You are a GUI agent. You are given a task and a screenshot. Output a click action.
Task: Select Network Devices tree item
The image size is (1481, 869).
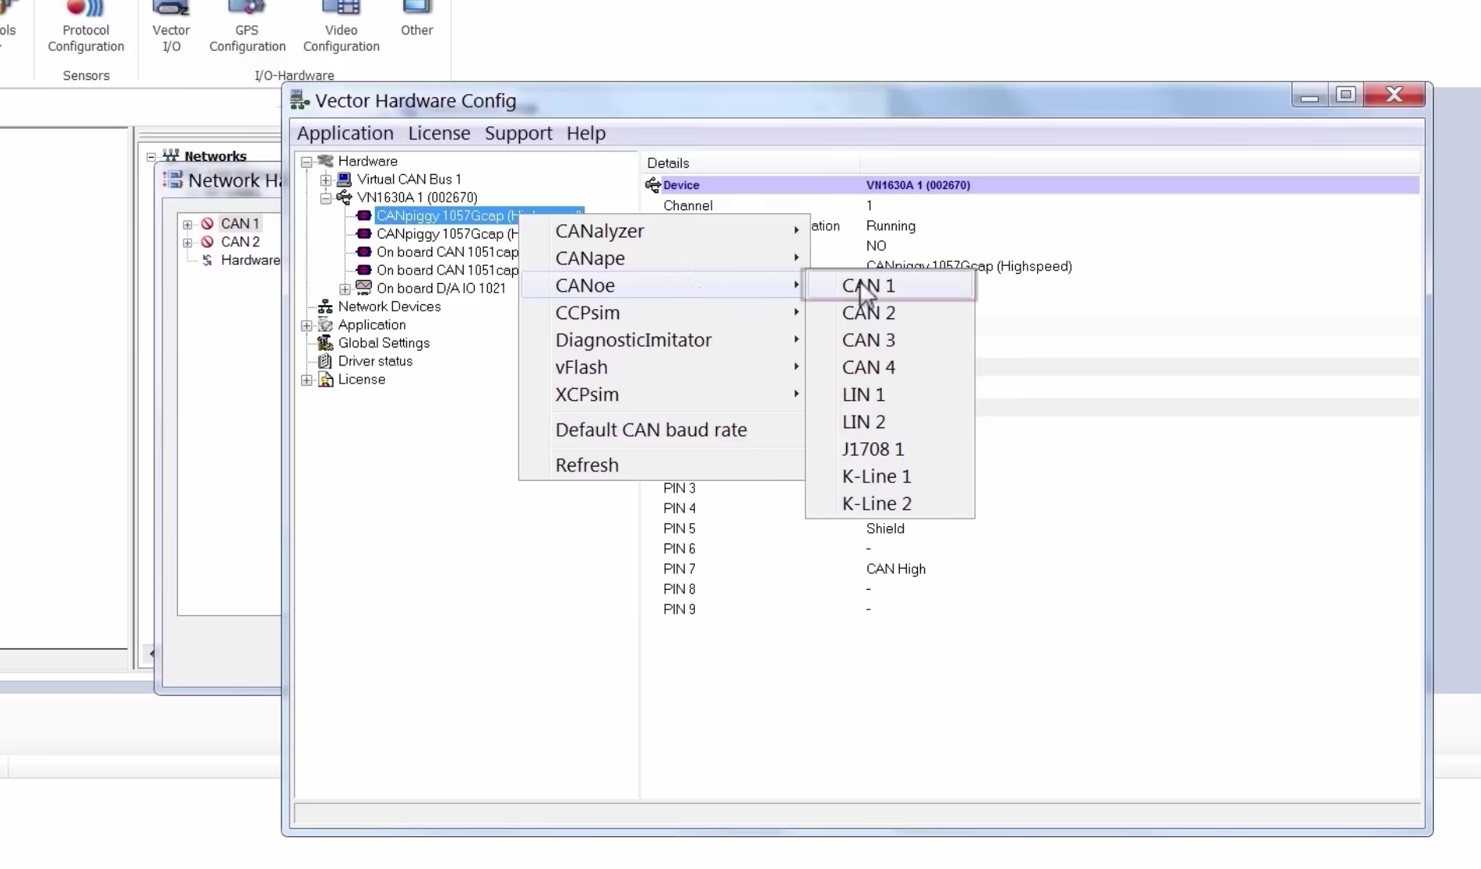coord(389,307)
